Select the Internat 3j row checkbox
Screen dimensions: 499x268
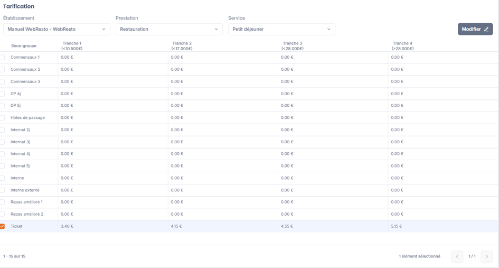pyautogui.click(x=2, y=142)
